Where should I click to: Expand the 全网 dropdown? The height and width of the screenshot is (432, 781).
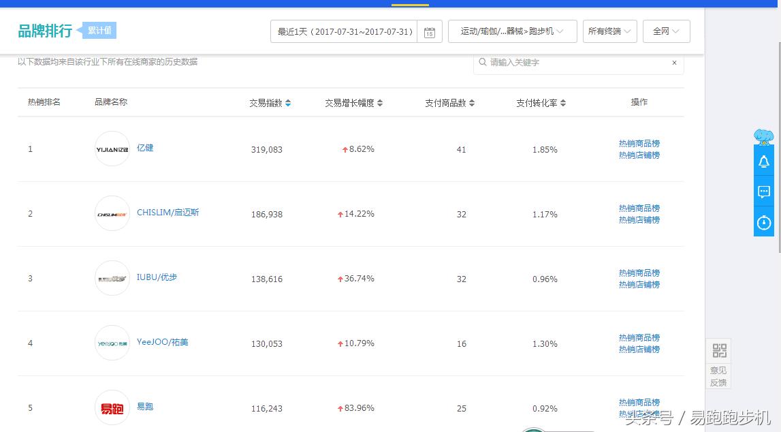(666, 31)
